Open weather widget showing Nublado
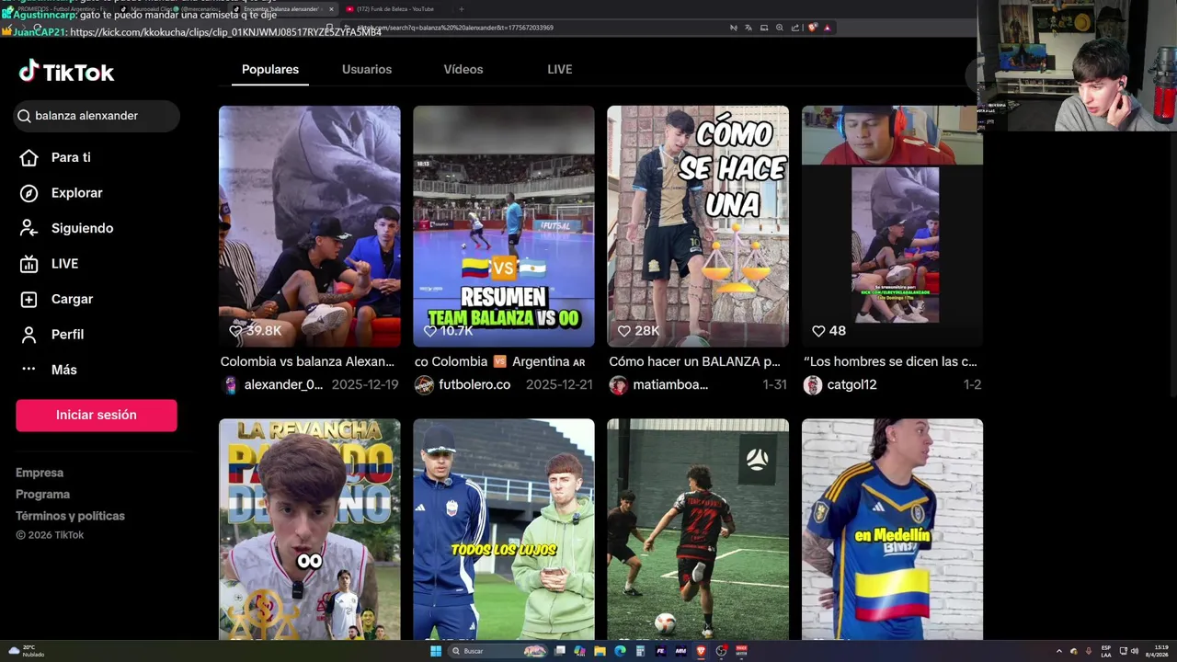Screen dimensions: 1177x662 pos(26,651)
